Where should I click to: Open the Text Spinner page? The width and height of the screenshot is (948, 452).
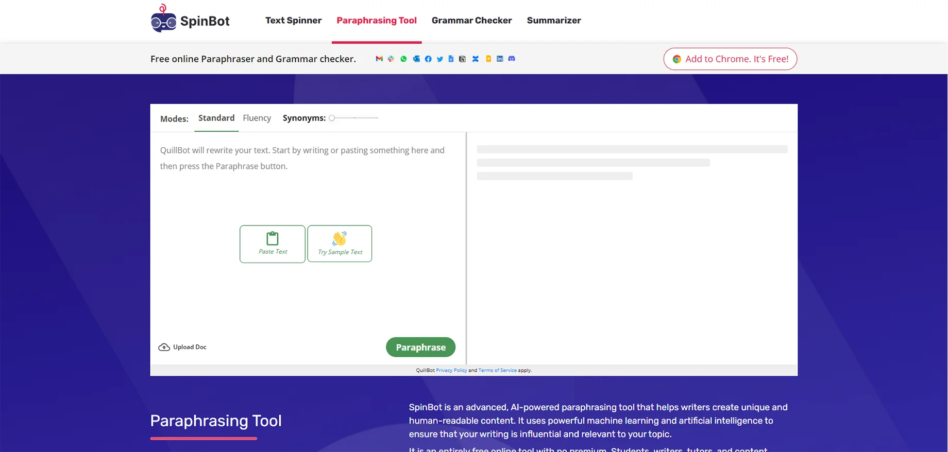point(293,21)
